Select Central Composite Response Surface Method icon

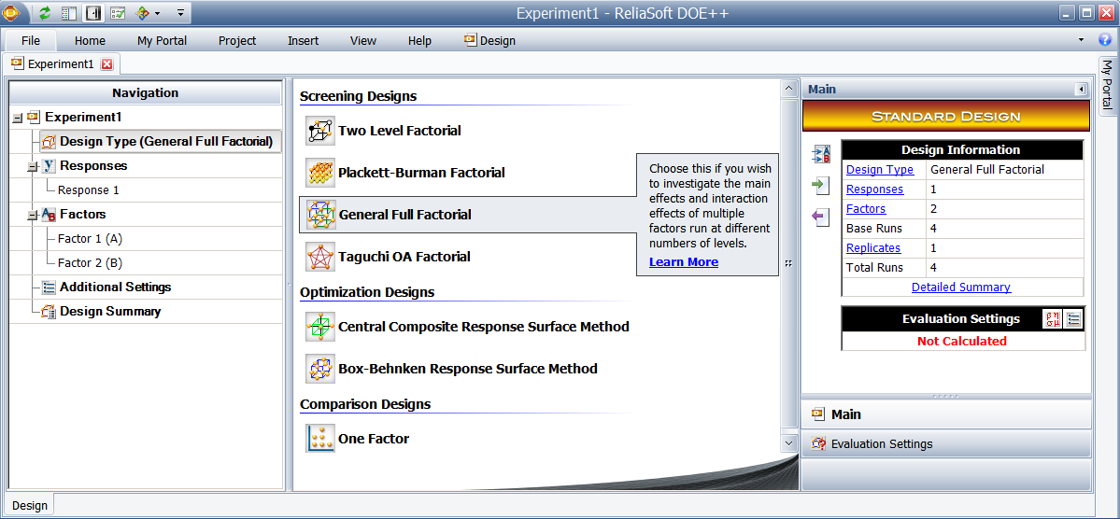pyautogui.click(x=320, y=327)
